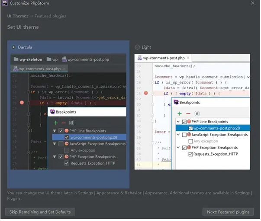Click the breakpoint dot on line 28 in Darcula preview
Screen dimensions: 261x221
tap(22, 103)
